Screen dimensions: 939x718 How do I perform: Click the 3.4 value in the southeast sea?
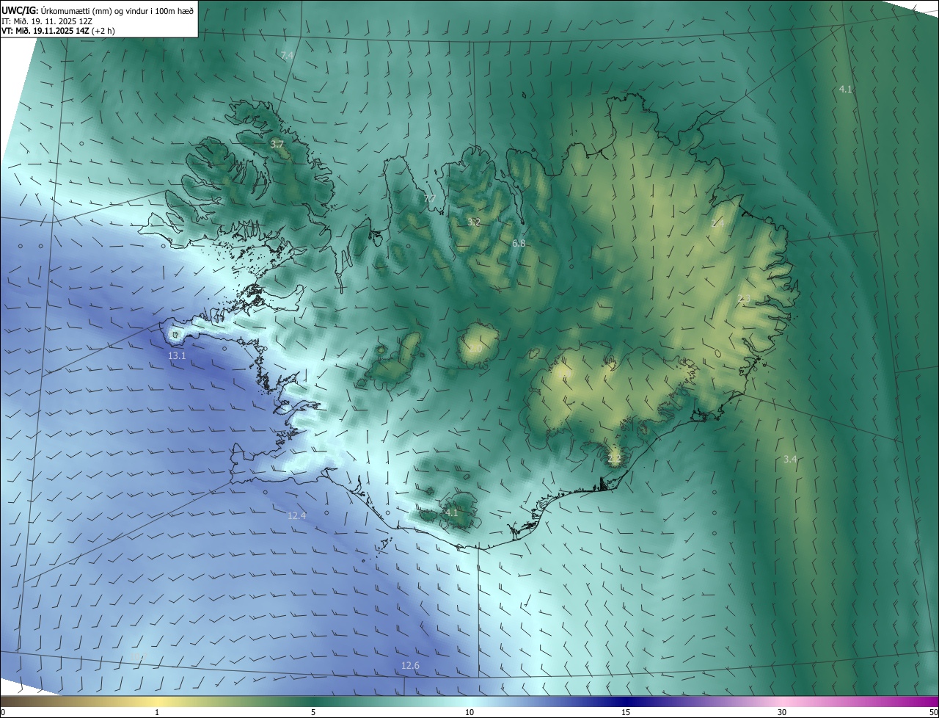click(x=790, y=459)
